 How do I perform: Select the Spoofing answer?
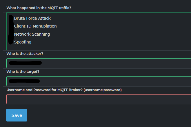[x=23, y=42]
